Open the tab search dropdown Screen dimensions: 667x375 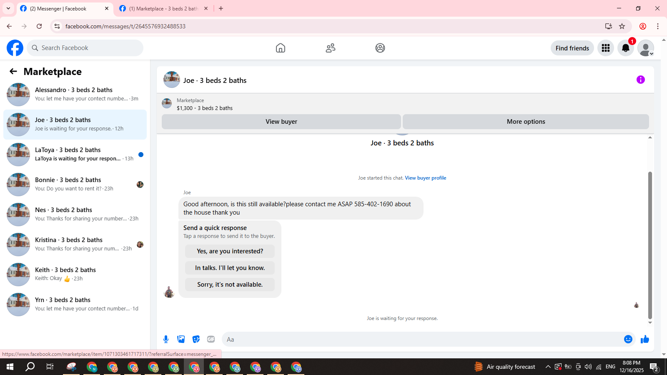point(8,8)
